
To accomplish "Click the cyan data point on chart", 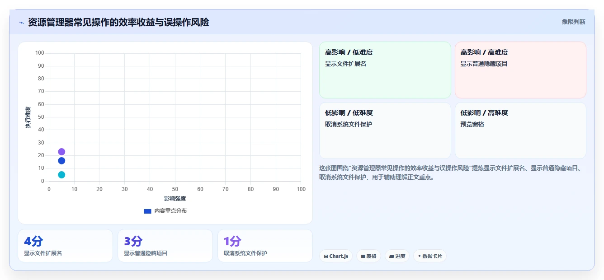I will [61, 175].
